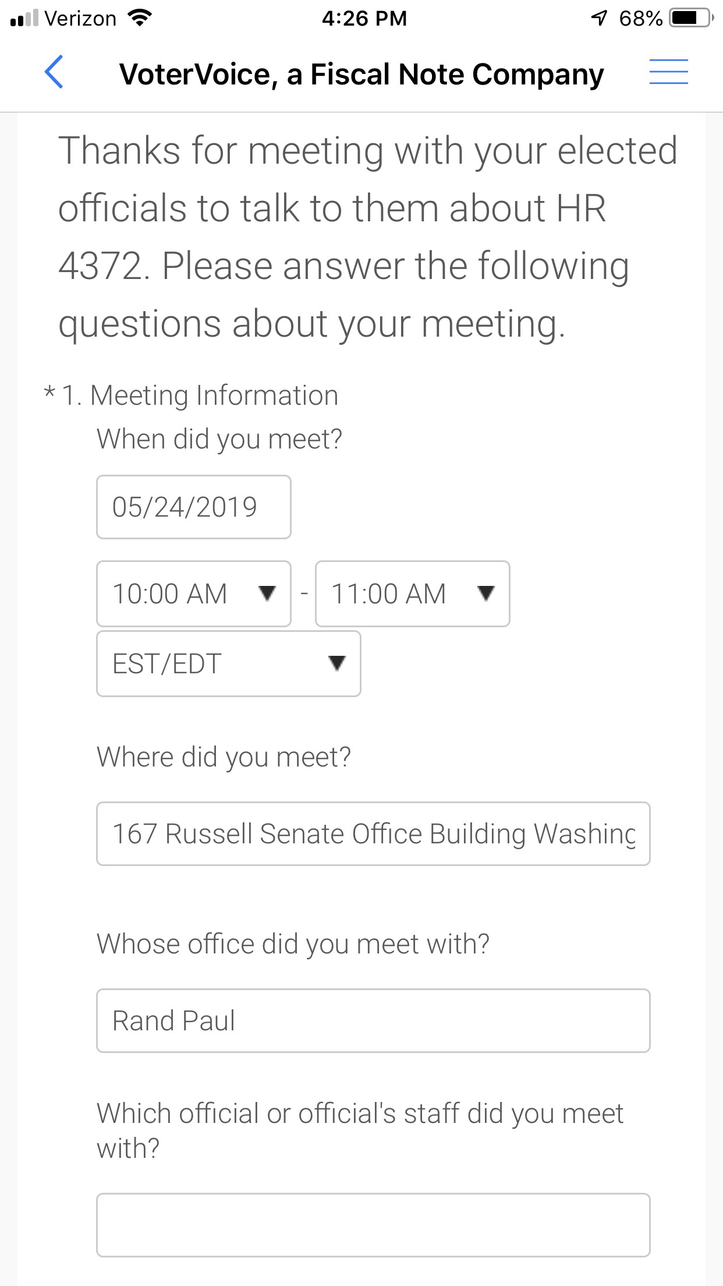Tap the "1. Meeting Information" heading

pos(200,395)
